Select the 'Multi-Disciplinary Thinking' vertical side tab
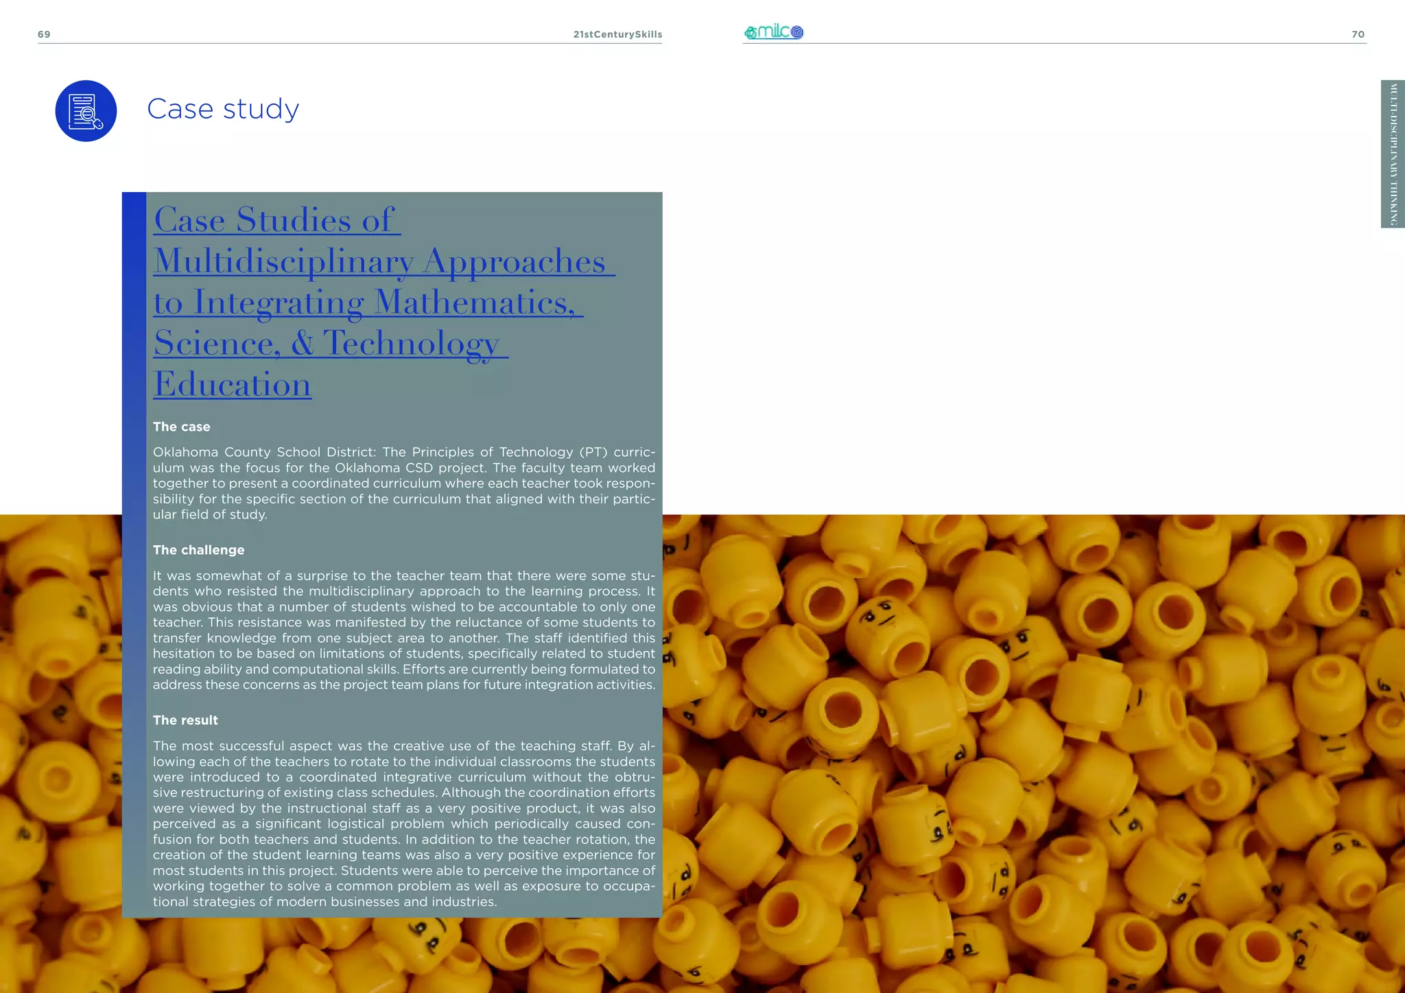 point(1393,154)
